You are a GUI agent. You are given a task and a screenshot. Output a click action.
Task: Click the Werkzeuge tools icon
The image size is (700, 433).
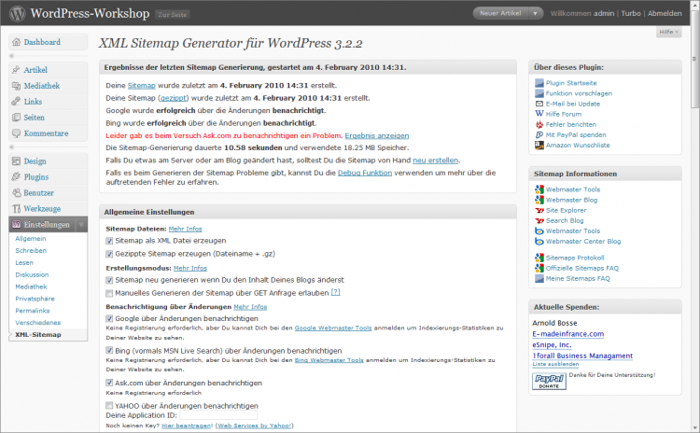click(x=16, y=206)
